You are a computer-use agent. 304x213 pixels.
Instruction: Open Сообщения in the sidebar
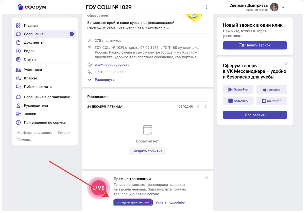tap(34, 34)
